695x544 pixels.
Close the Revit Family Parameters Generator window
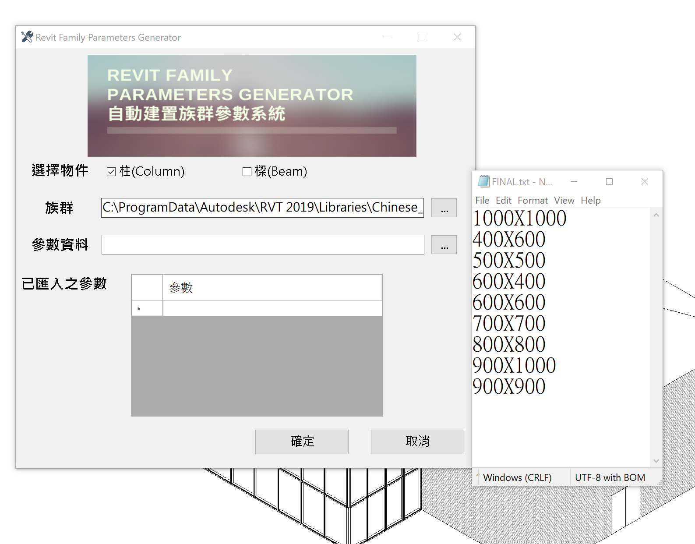[457, 37]
